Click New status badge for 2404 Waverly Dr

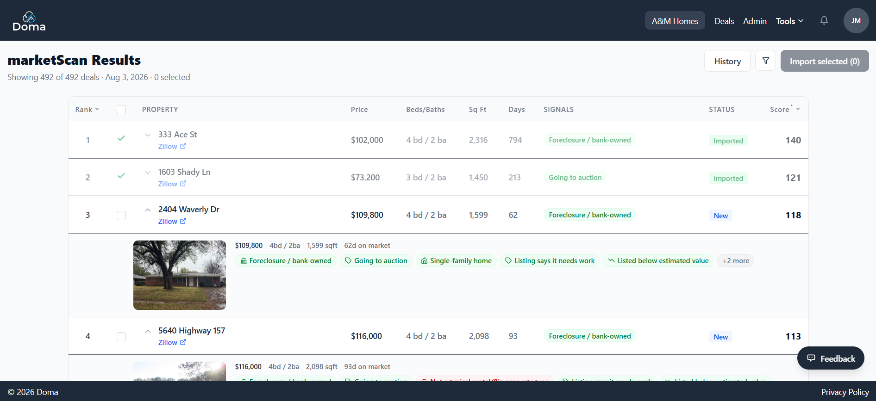tap(721, 216)
